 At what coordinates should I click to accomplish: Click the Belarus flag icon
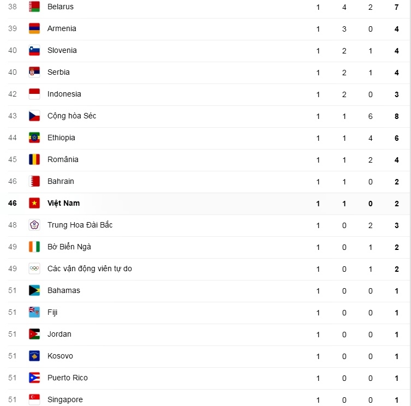pyautogui.click(x=34, y=7)
